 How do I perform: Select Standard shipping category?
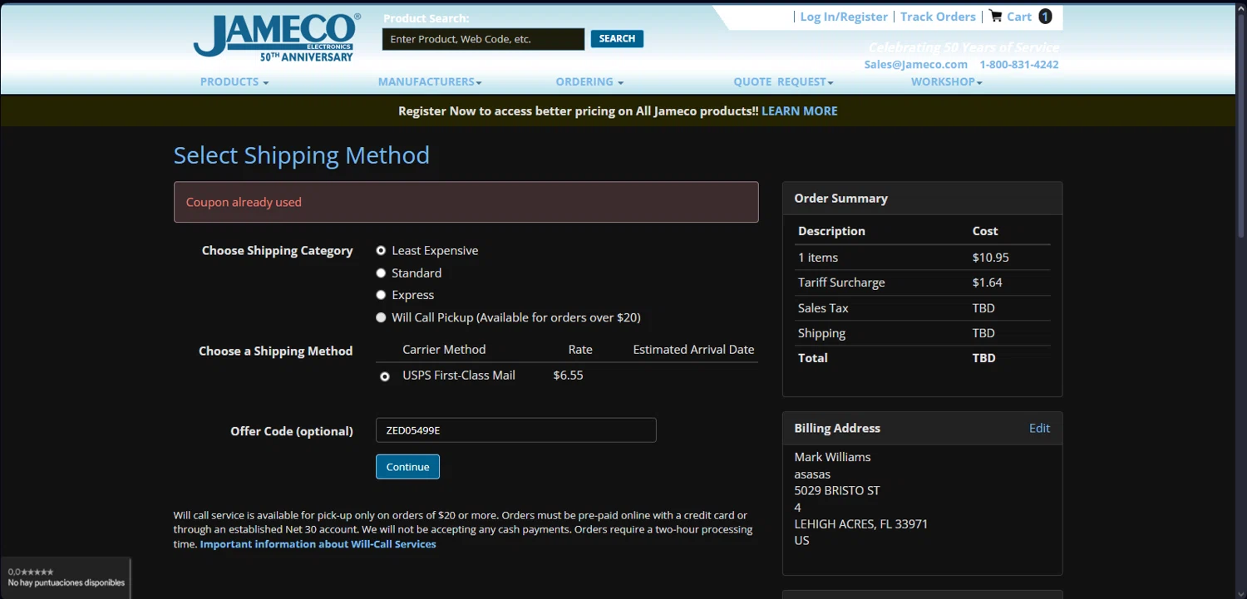tap(381, 272)
